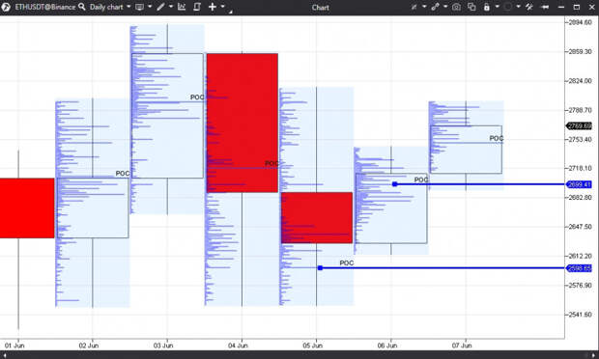Screen dimensions: 599x359
Task: Click the duplicate chart window icon
Action: (471, 7)
